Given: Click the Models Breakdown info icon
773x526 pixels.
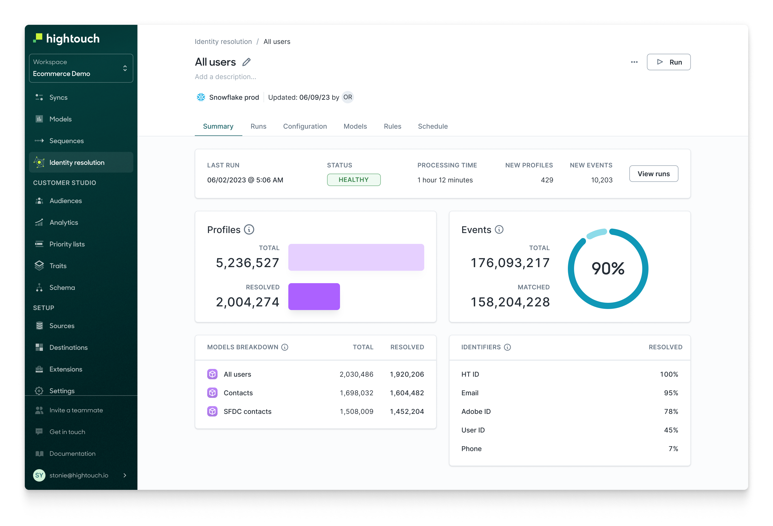Looking at the screenshot, I should [285, 347].
